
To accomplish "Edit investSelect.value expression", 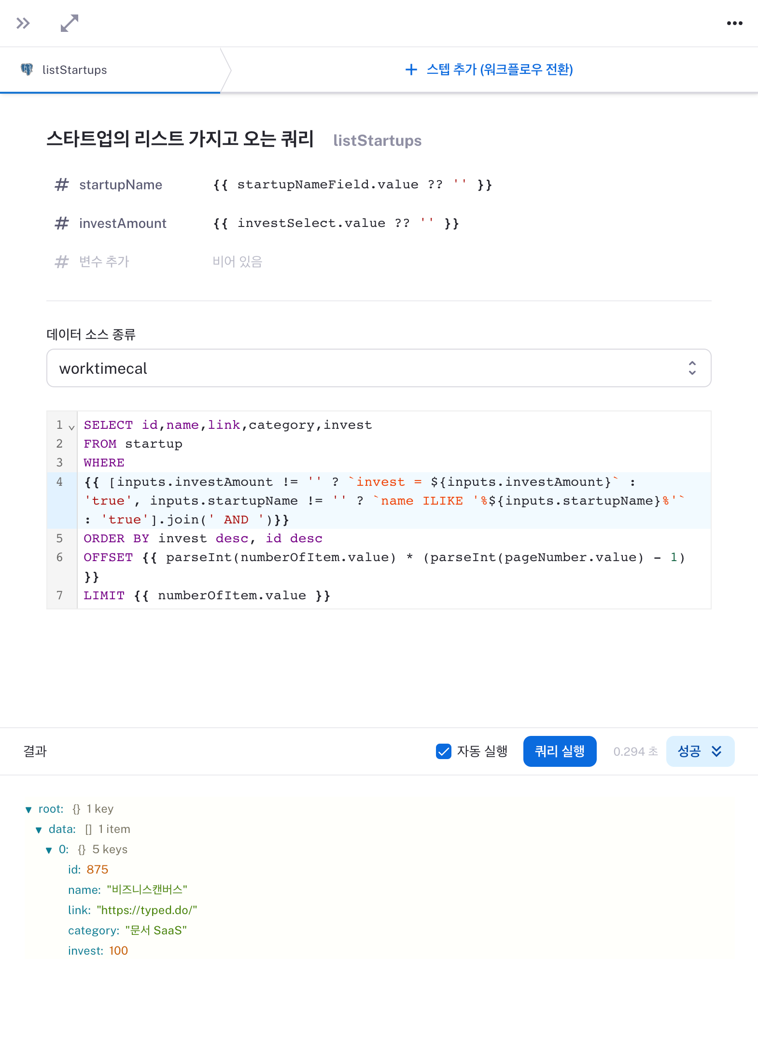I will pos(336,223).
